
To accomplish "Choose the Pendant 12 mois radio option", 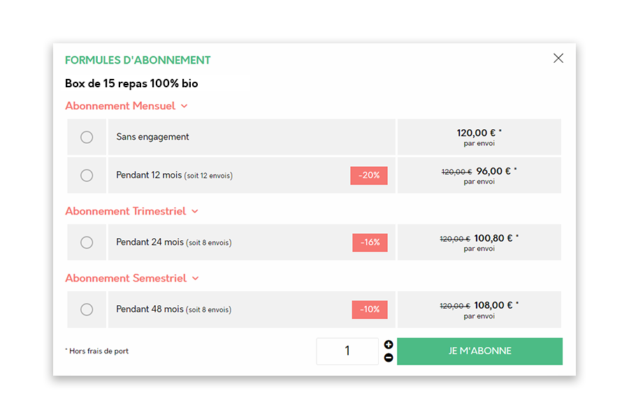I will tap(87, 175).
